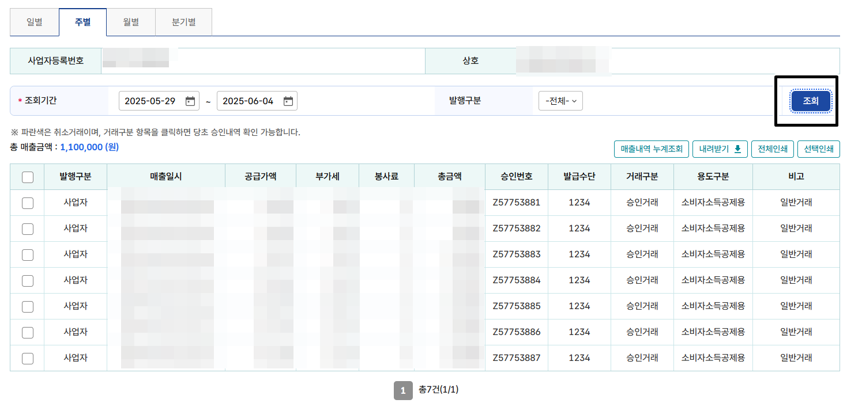The height and width of the screenshot is (407, 862).
Task: Click the 봉사료 column header
Action: [x=386, y=177]
